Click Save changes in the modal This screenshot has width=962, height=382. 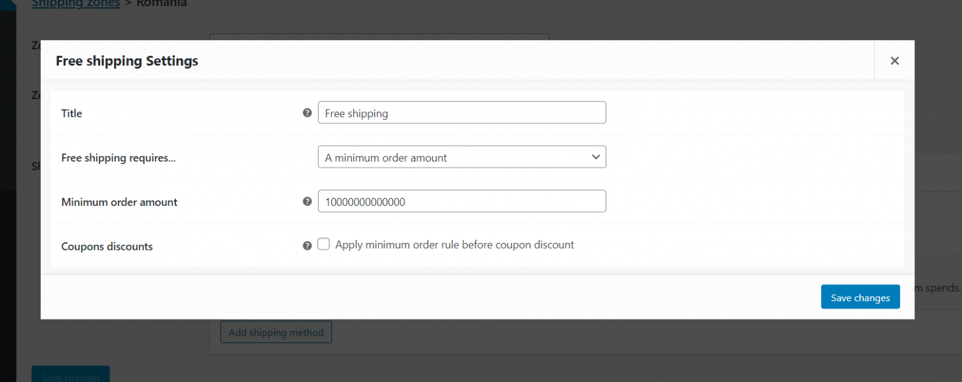(860, 297)
